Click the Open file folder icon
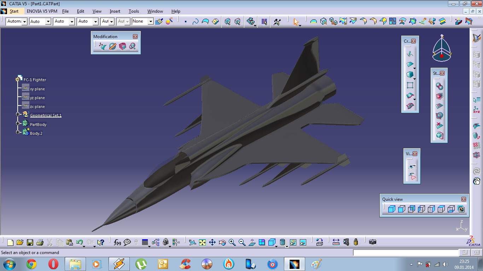Image resolution: width=483 pixels, height=271 pixels. click(x=20, y=242)
